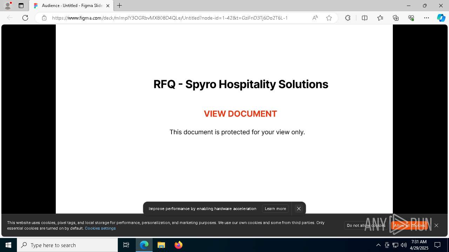Open Read aloud icon
This screenshot has width=449, height=252.
pyautogui.click(x=315, y=18)
